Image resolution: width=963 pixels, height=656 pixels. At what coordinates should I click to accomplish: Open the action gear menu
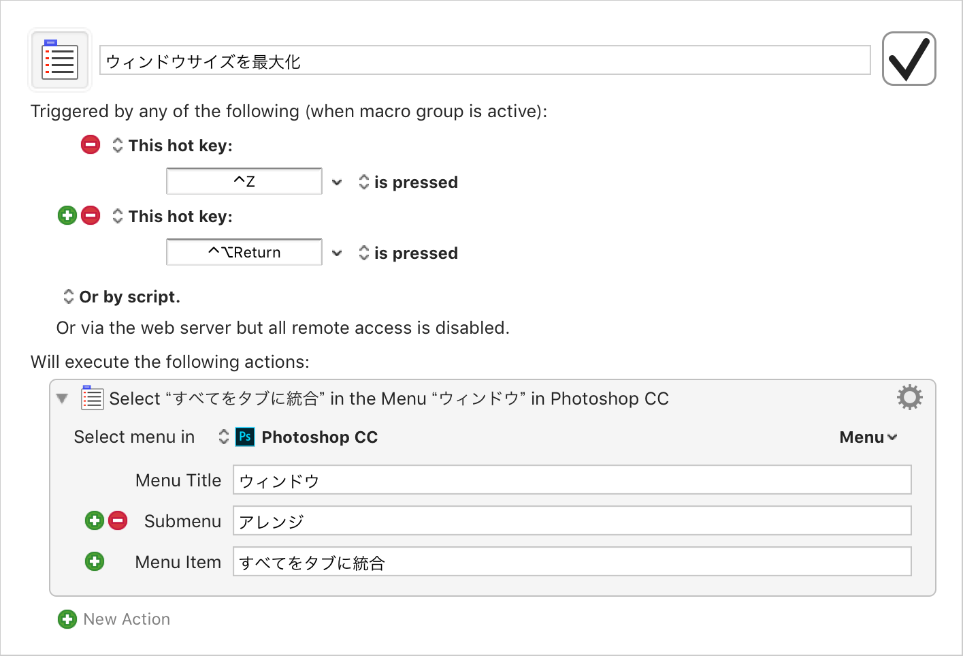pyautogui.click(x=909, y=397)
